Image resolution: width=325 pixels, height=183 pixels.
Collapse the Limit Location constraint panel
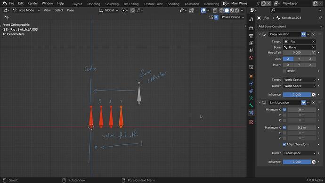pos(260,102)
